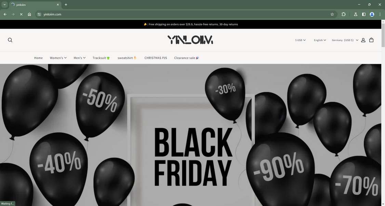The image size is (385, 206).
Task: Open the account profile icon
Action: (363, 40)
